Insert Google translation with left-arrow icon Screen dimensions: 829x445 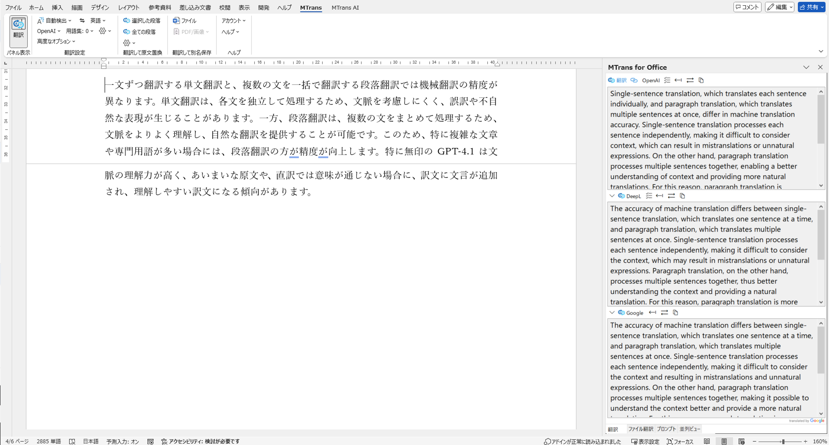coord(652,312)
